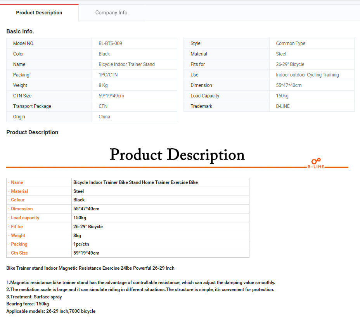360x331 pixels.
Task: Click the orange Weight label in the spec table
Action: [18, 236]
